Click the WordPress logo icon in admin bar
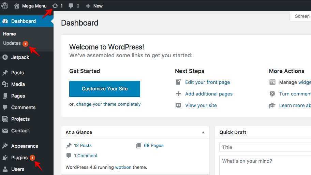 (5, 6)
